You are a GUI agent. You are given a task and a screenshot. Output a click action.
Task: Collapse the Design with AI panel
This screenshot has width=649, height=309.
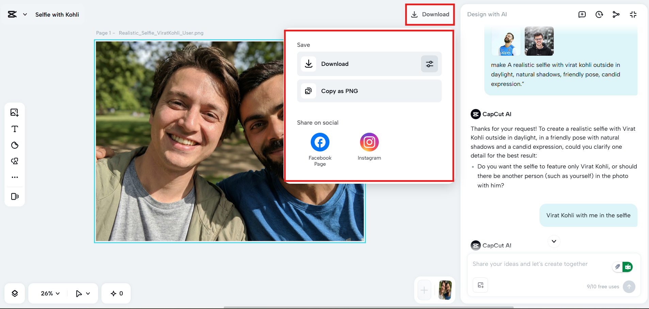point(633,14)
